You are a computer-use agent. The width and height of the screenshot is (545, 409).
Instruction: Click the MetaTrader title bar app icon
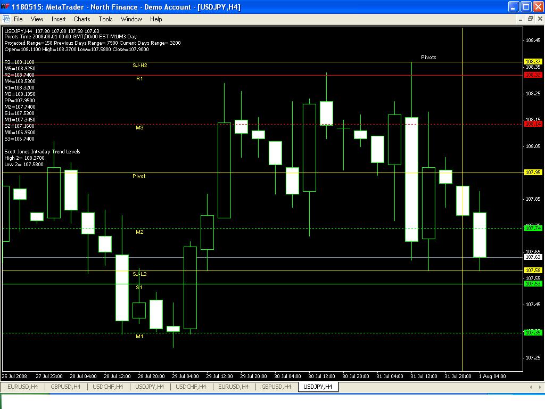coord(5,7)
